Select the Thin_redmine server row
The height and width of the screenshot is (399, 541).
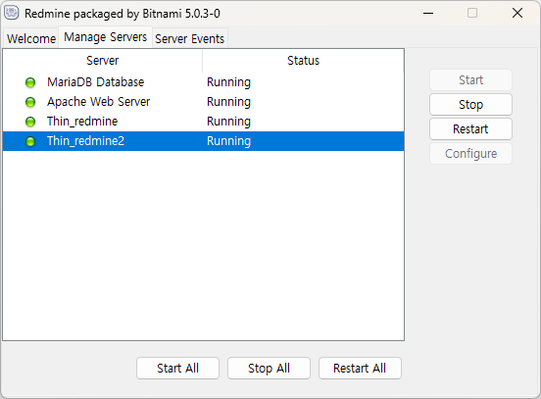point(203,122)
